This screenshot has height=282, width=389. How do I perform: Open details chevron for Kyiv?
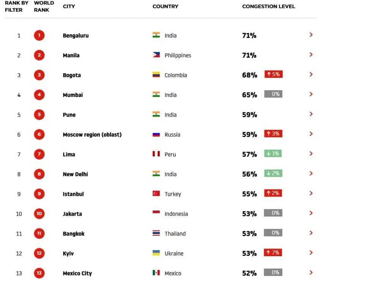[311, 253]
